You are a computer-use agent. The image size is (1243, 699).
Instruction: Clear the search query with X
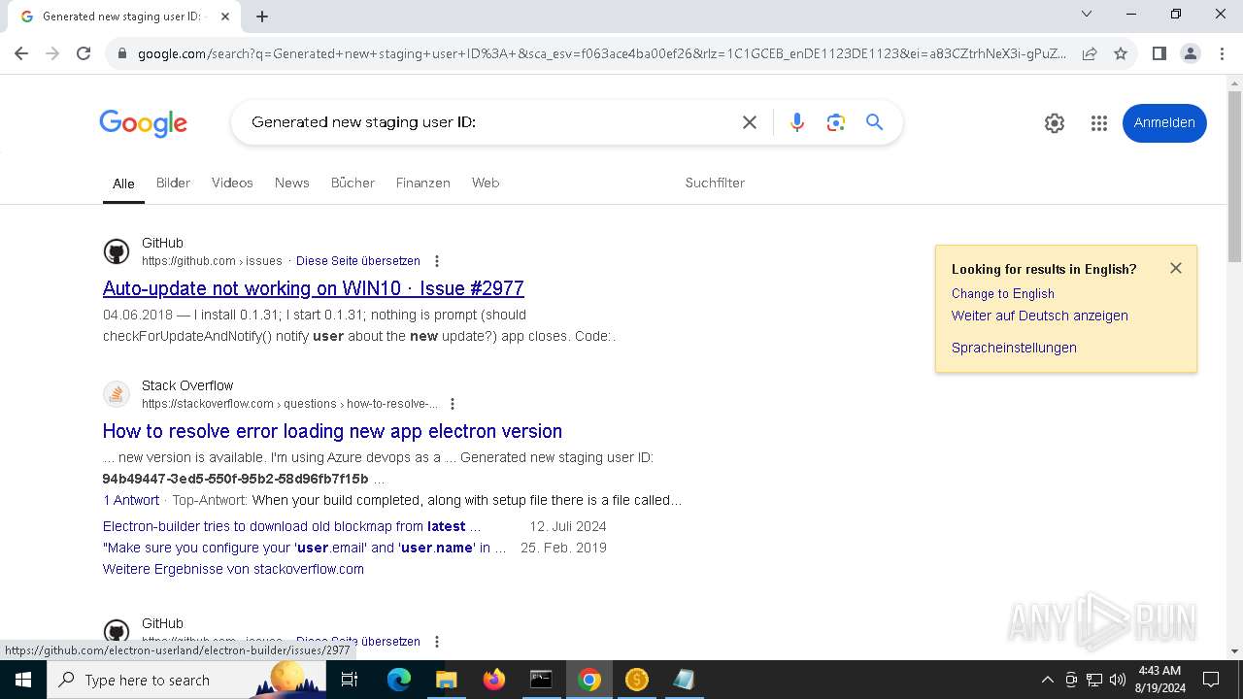coord(750,122)
